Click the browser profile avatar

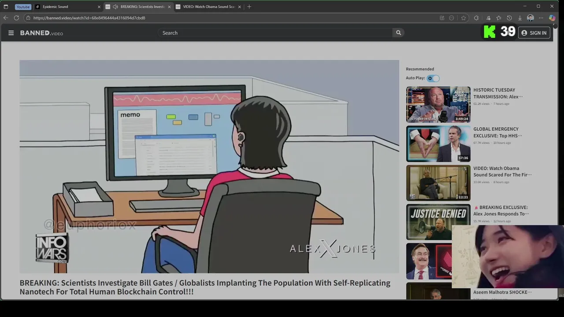(x=531, y=18)
